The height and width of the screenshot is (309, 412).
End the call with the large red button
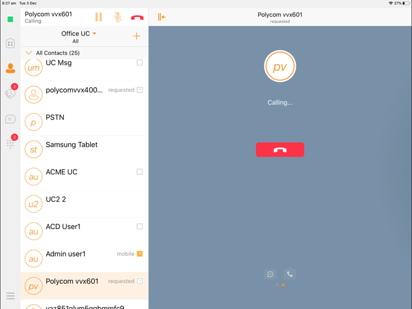coord(280,149)
